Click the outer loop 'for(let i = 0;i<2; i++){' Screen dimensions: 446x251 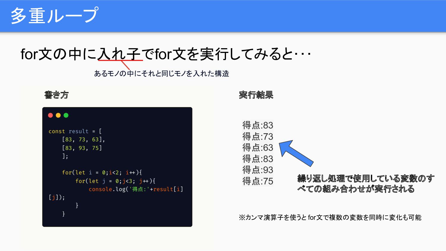102,172
